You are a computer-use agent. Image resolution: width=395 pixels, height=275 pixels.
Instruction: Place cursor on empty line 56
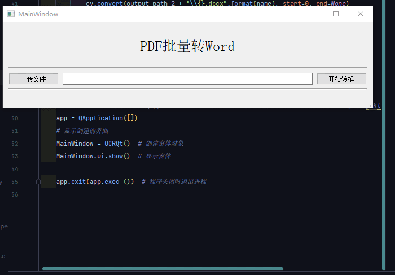pos(159,194)
